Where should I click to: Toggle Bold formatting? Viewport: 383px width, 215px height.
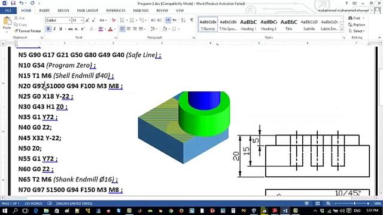click(48, 29)
